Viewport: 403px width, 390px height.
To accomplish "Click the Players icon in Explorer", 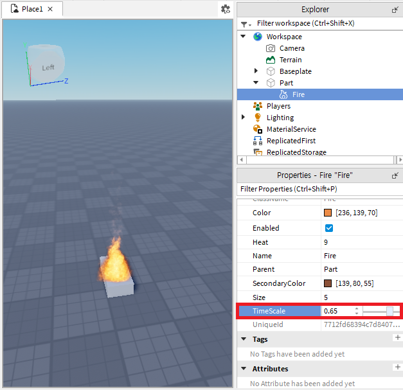I will [x=258, y=106].
